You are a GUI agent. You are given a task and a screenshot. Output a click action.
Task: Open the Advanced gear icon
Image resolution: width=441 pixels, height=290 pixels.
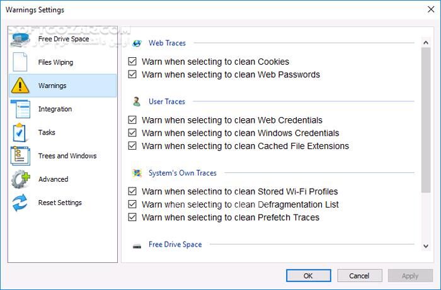[21, 179]
